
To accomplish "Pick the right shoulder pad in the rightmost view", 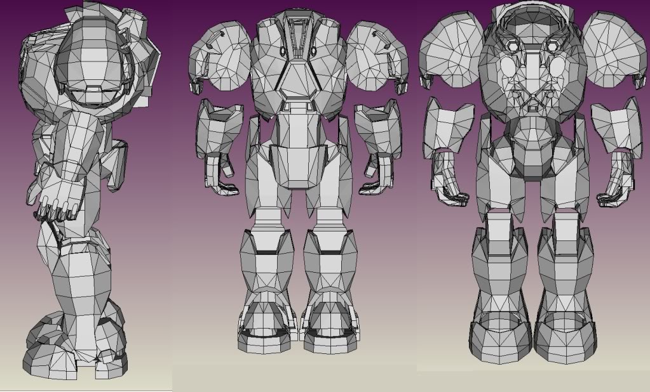I will 614,49.
